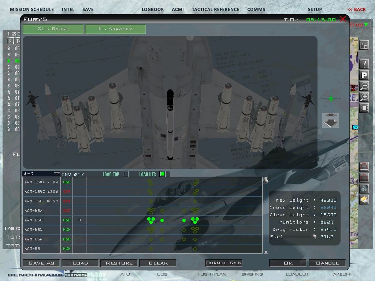This screenshot has height=281, width=375.
Task: Toggle AGM-65G on the rightmost hardpoint circle
Action: [x=195, y=239]
